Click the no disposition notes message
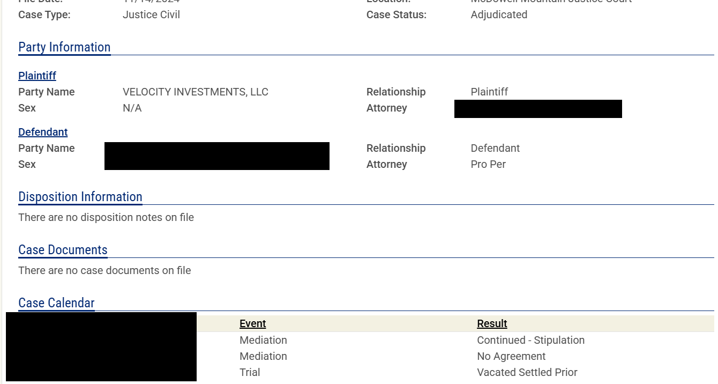The height and width of the screenshot is (384, 718). (x=106, y=217)
